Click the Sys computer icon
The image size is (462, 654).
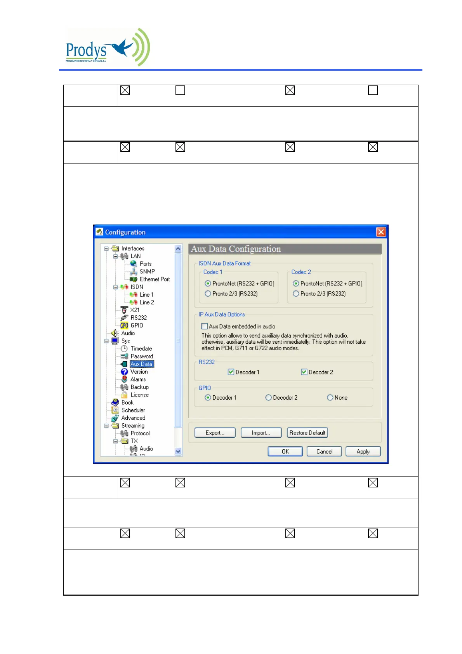click(115, 341)
